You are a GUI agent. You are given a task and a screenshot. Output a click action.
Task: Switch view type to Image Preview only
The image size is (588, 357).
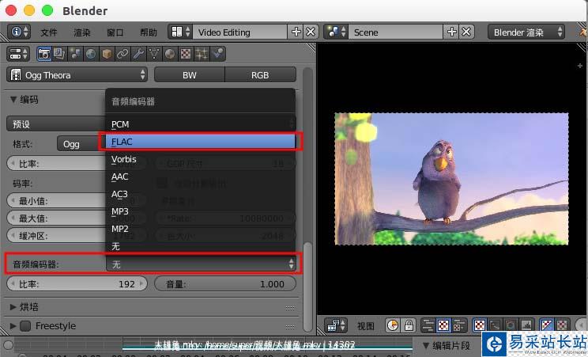[443, 325]
